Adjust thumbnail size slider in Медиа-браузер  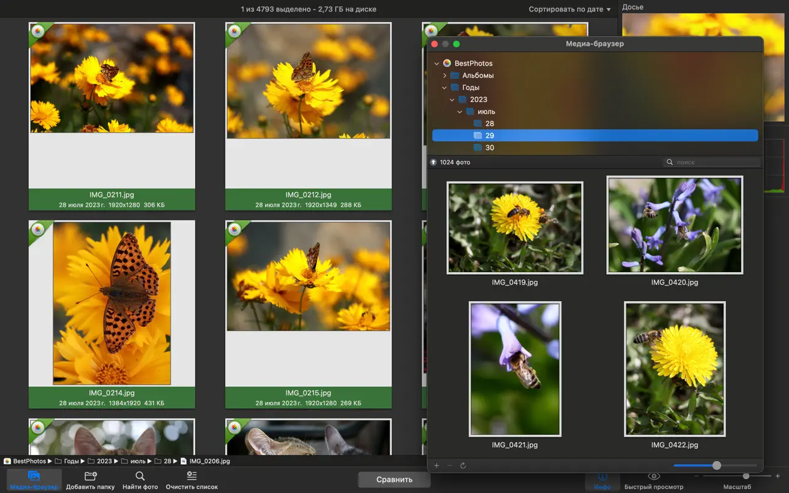coord(715,465)
